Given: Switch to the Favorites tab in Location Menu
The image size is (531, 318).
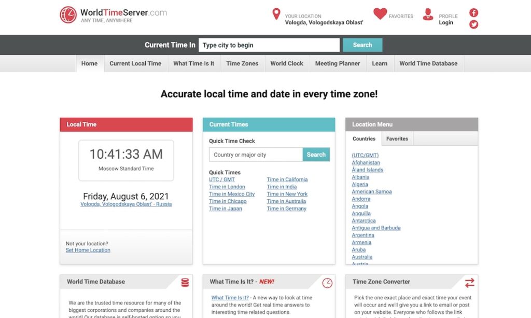Looking at the screenshot, I should coord(397,139).
